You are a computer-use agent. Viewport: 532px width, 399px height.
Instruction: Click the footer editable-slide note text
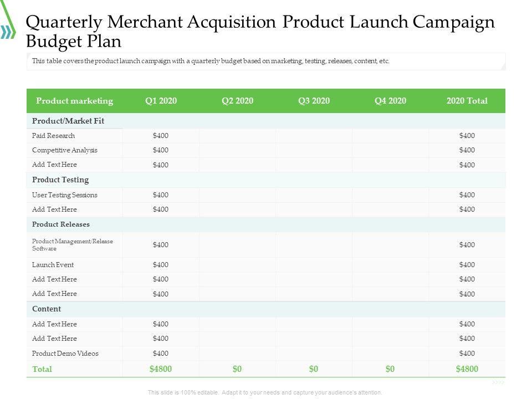click(265, 392)
